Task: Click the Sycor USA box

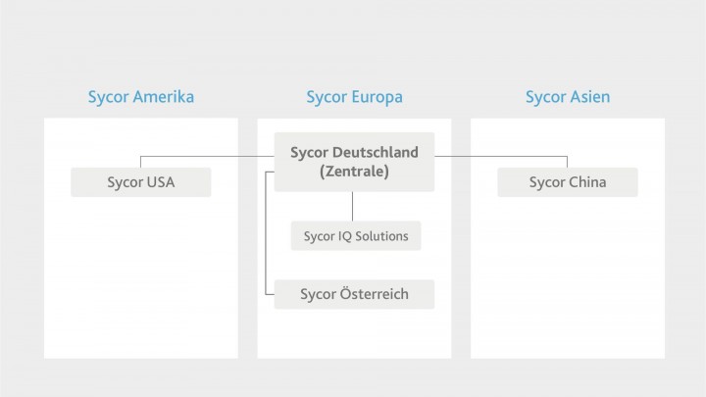Action: click(140, 182)
